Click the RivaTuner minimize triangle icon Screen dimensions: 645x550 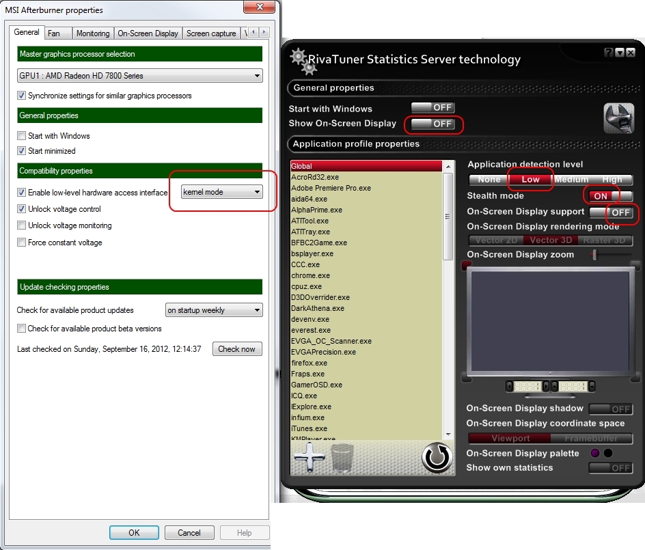coord(620,52)
